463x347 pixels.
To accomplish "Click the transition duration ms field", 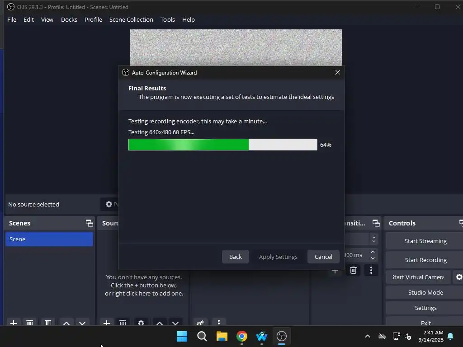I will (356, 255).
